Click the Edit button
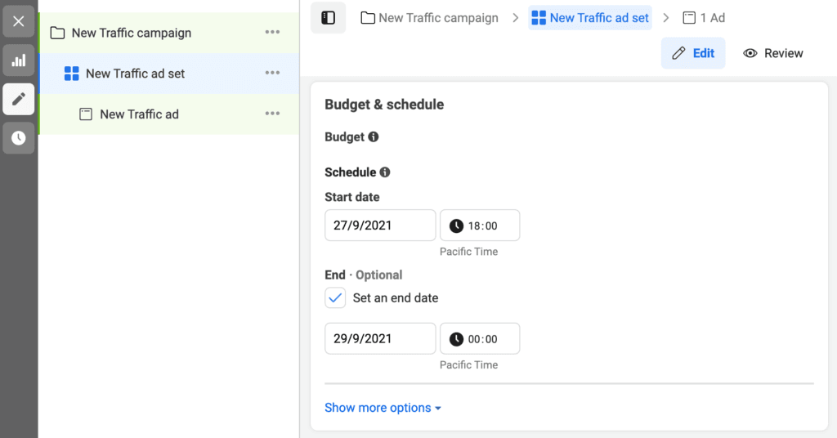Viewport: 837px width, 438px height. point(693,53)
